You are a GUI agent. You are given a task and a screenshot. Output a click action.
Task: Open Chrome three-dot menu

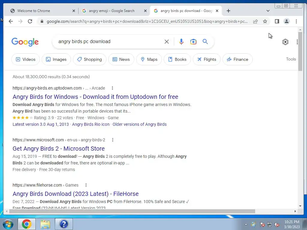[x=296, y=21]
